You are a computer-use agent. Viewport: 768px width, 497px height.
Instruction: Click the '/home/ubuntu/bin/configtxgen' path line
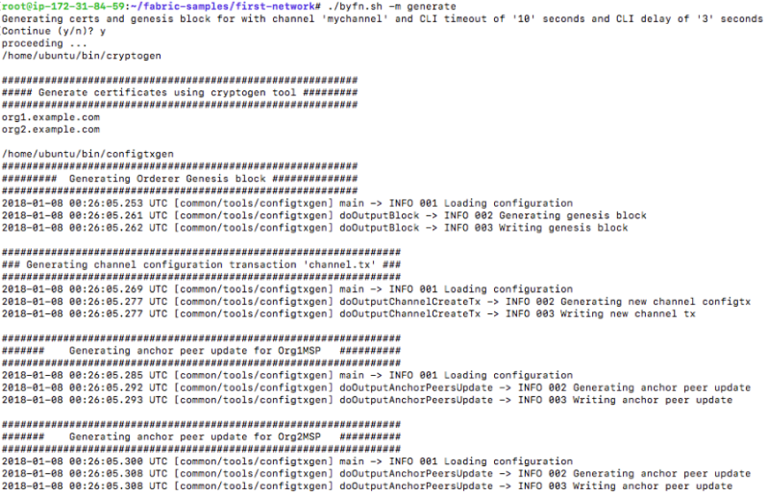click(x=87, y=154)
